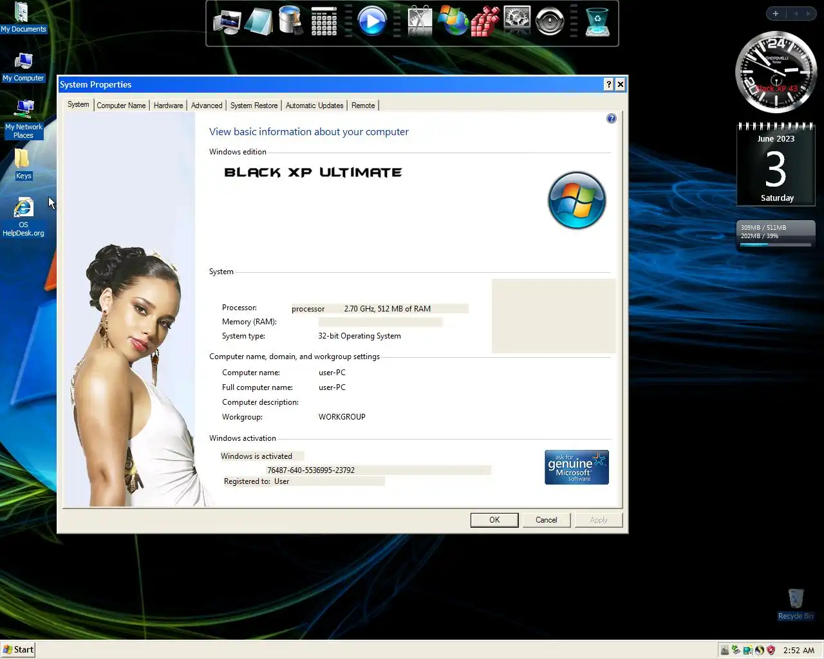Open My Network Places desktop icon
The image size is (824, 659).
pos(24,119)
